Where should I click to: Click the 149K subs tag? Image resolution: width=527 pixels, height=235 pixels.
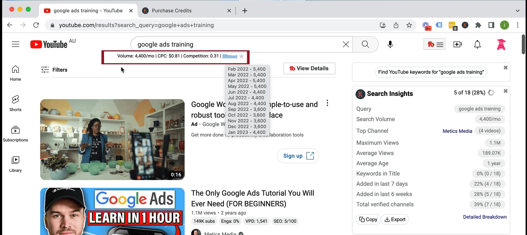coord(204,221)
